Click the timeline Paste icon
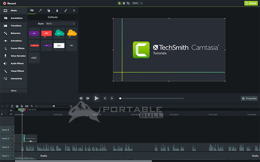260x162 pixels. (x=22, y=106)
